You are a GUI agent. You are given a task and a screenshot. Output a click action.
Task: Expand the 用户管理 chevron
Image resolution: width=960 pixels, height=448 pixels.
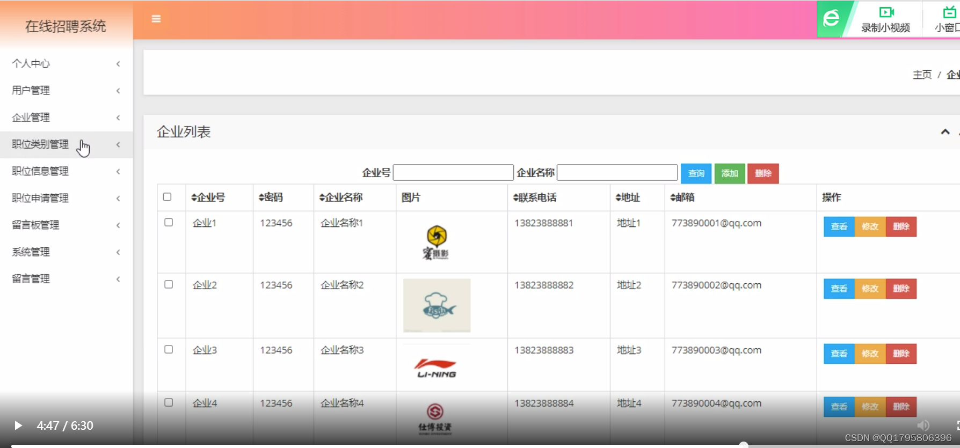tap(118, 91)
